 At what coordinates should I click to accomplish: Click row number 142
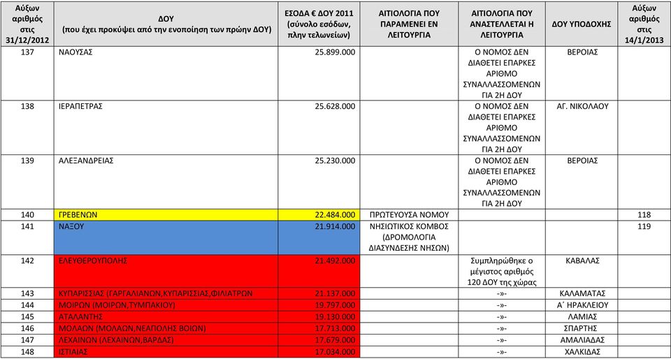point(27,261)
